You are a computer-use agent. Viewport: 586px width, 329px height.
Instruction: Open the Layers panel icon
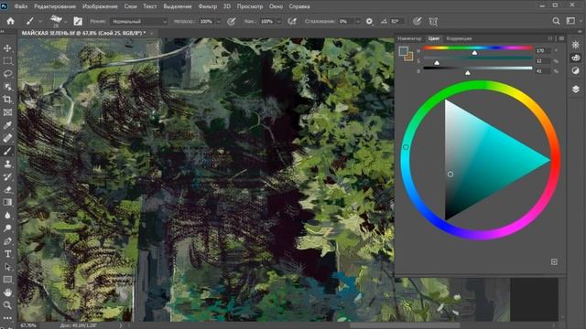[x=576, y=90]
